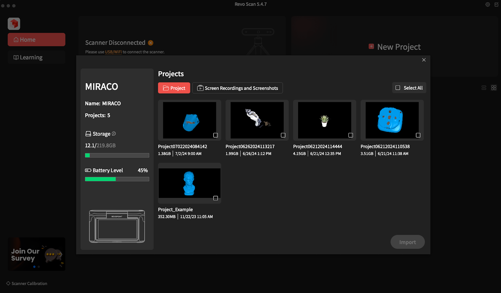Screen dimensions: 501x293
Task: Open the blue bust Project_Example thumbnail
Action: 189,183
